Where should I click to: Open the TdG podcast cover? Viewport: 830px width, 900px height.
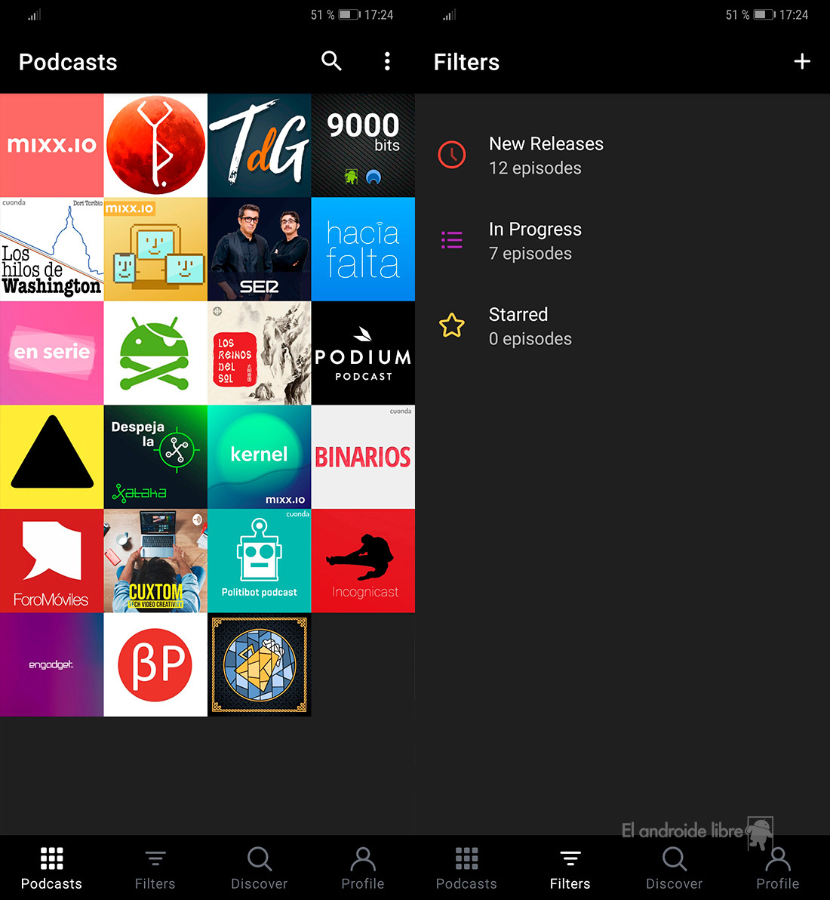point(260,145)
